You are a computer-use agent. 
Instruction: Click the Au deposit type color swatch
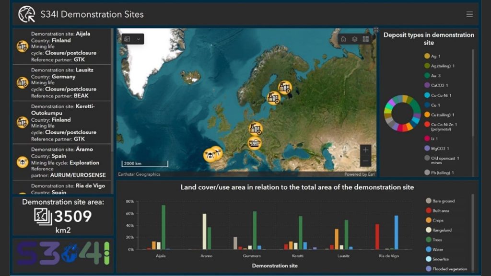click(x=427, y=76)
